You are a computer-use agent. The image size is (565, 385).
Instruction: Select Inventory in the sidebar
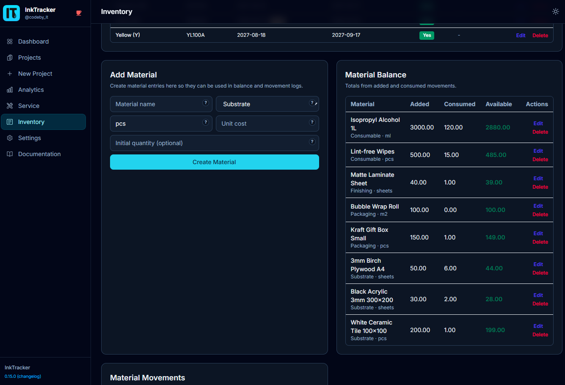pyautogui.click(x=43, y=122)
